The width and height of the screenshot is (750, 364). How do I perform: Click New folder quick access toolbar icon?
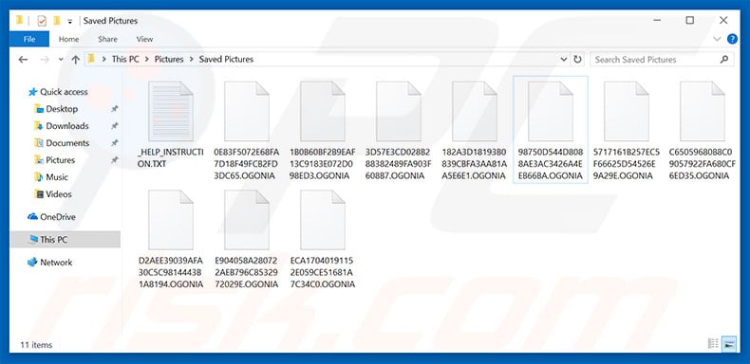(x=57, y=21)
